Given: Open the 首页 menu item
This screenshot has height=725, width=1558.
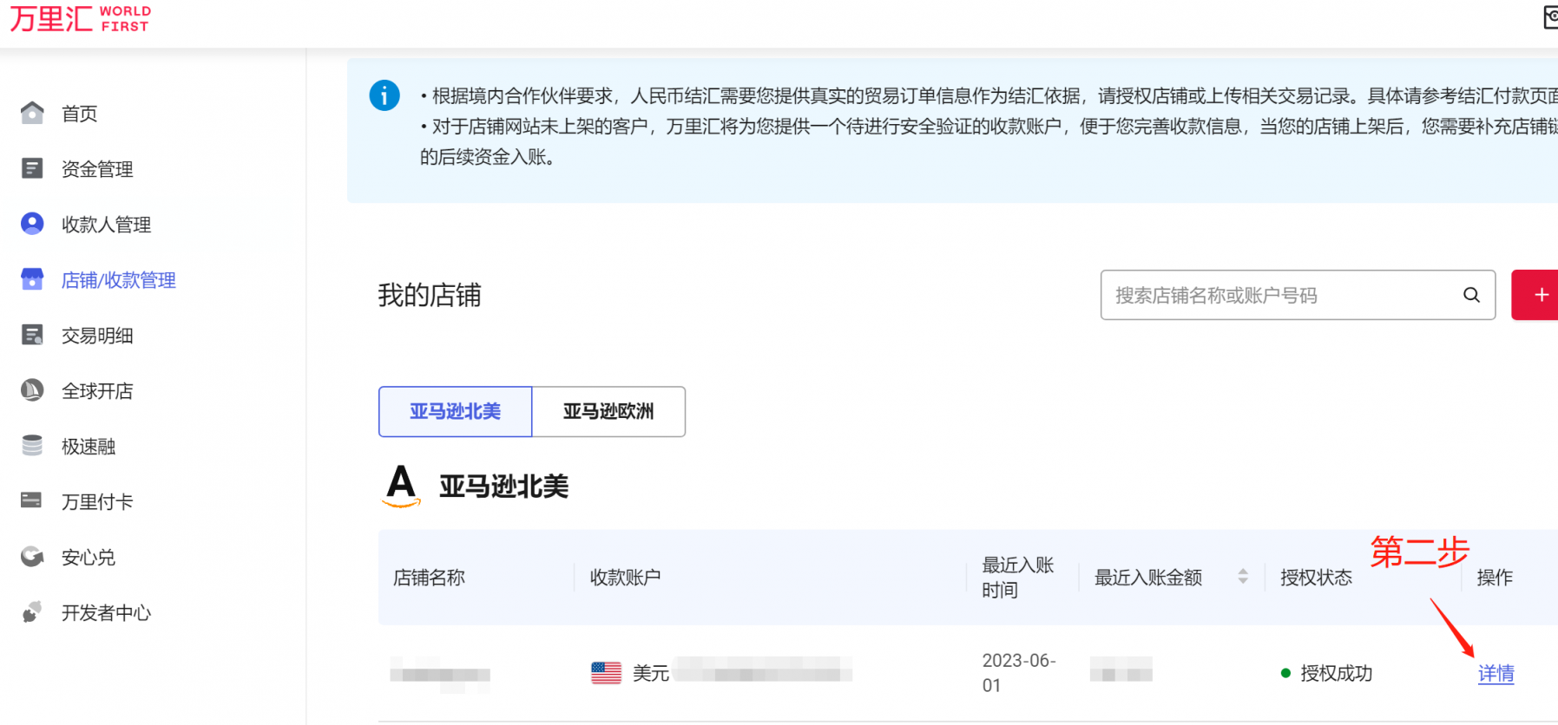Looking at the screenshot, I should (79, 114).
